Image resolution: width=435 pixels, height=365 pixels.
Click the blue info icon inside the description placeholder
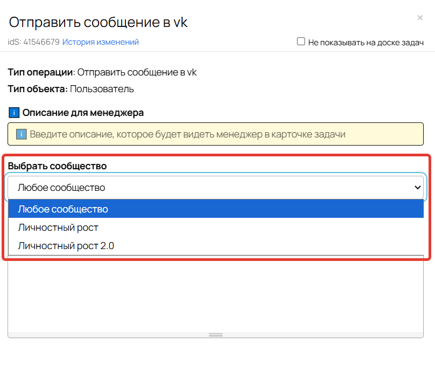pos(20,134)
